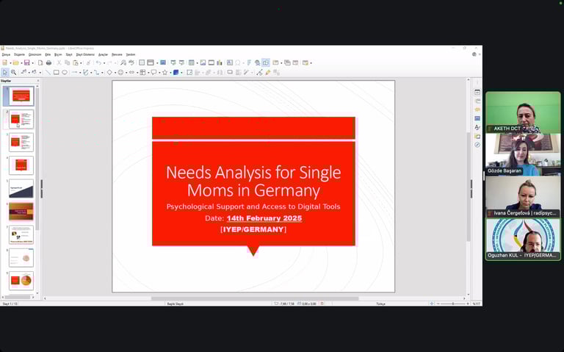Image resolution: width=564 pixels, height=352 pixels.
Task: Open the Slayt Gösterisi (Slide Show) menu
Action: coord(85,54)
